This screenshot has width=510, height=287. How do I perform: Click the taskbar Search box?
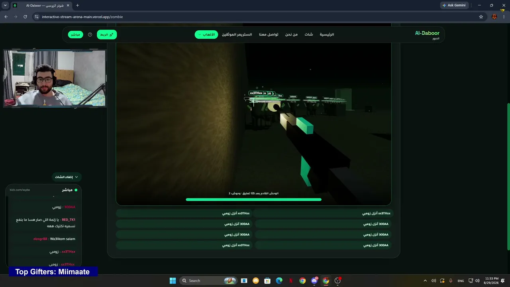208,281
